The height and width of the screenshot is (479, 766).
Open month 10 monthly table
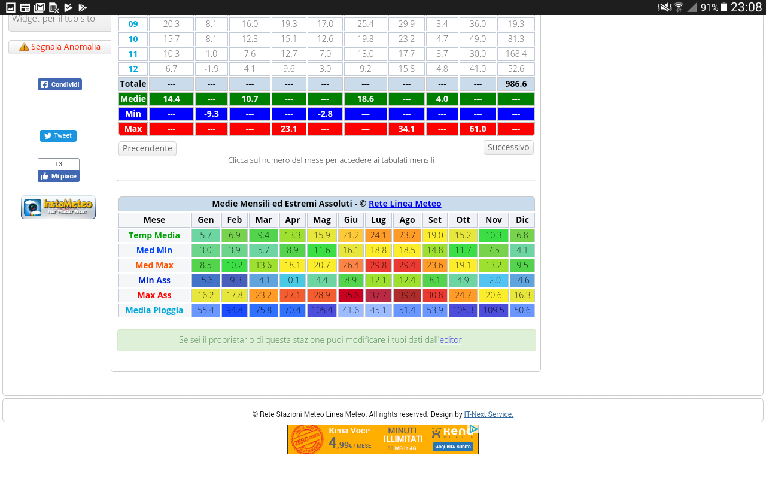133,39
